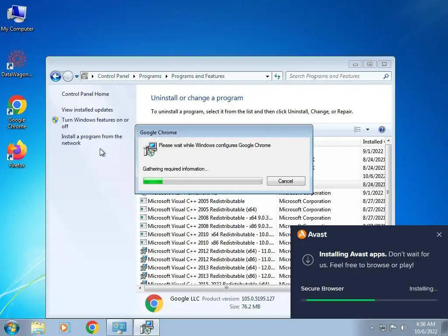
Task: Click the Secure Browser install progress bar
Action: click(369, 300)
